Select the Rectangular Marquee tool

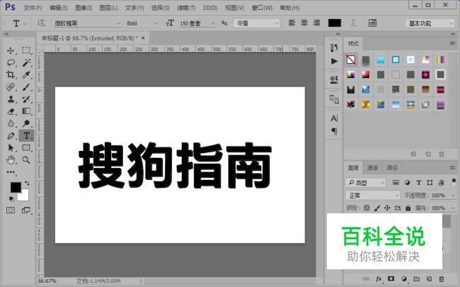coord(26,50)
